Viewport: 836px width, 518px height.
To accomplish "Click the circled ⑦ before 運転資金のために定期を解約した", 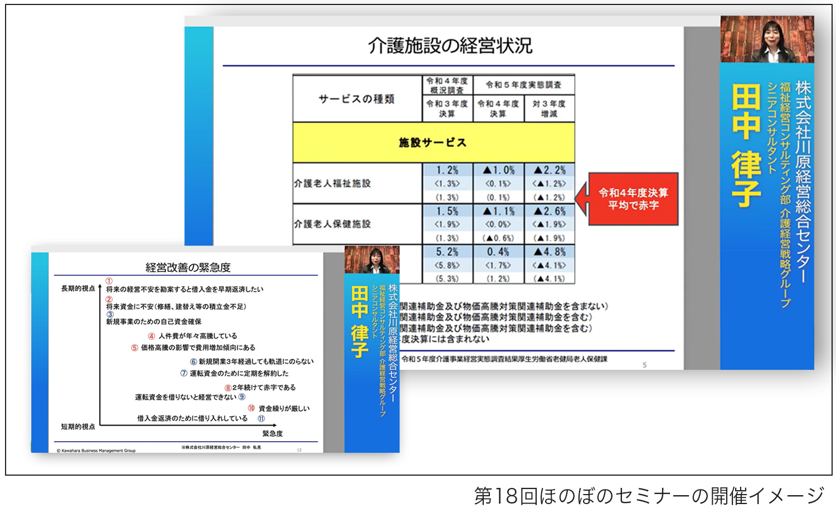I will pos(183,373).
